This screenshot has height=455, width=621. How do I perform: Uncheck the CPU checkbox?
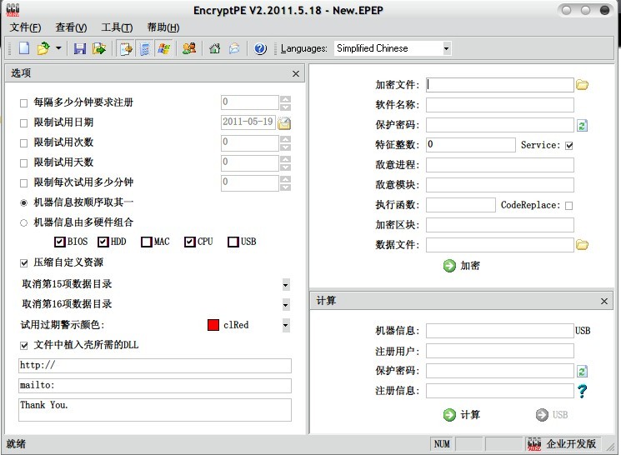pos(190,242)
